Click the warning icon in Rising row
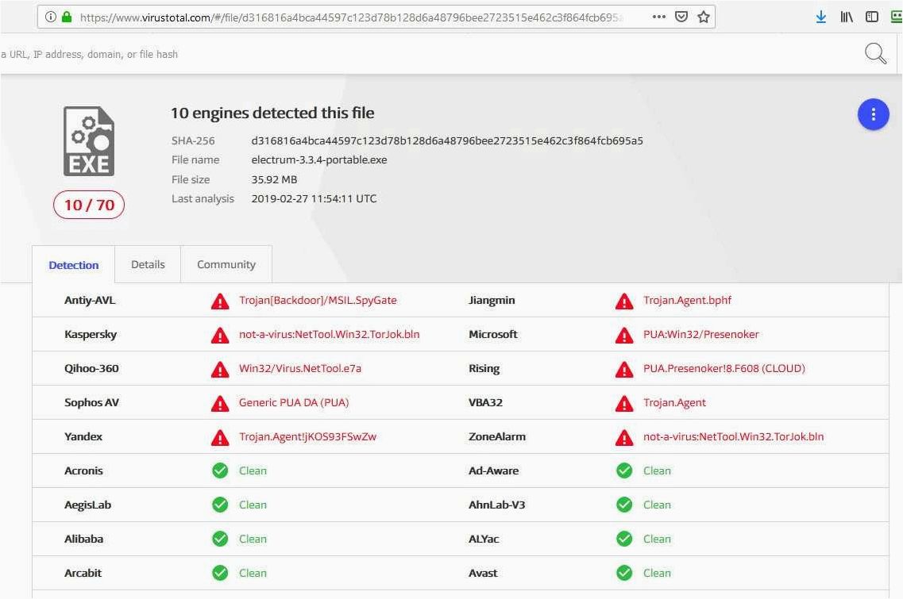The image size is (903, 599). (624, 369)
